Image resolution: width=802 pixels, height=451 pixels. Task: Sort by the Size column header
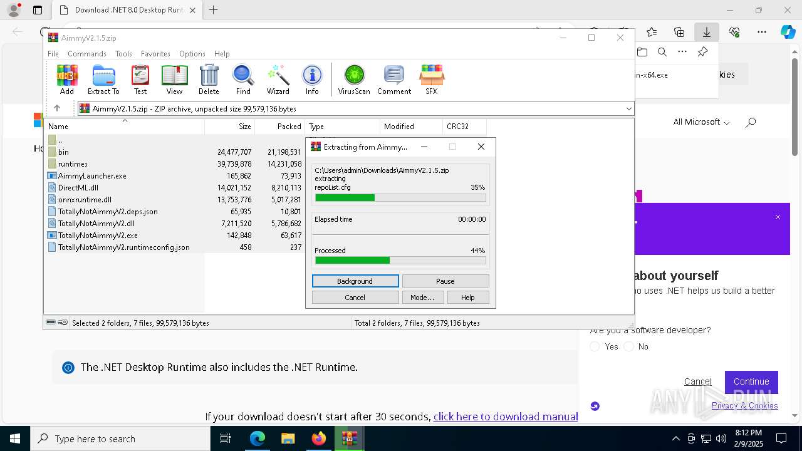[230, 126]
